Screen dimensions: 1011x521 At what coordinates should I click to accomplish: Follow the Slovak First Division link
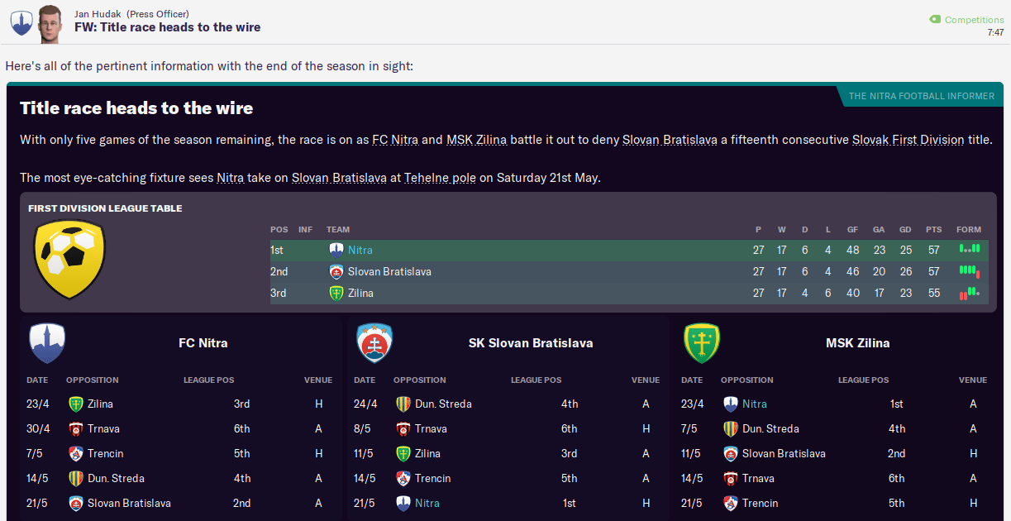point(908,140)
